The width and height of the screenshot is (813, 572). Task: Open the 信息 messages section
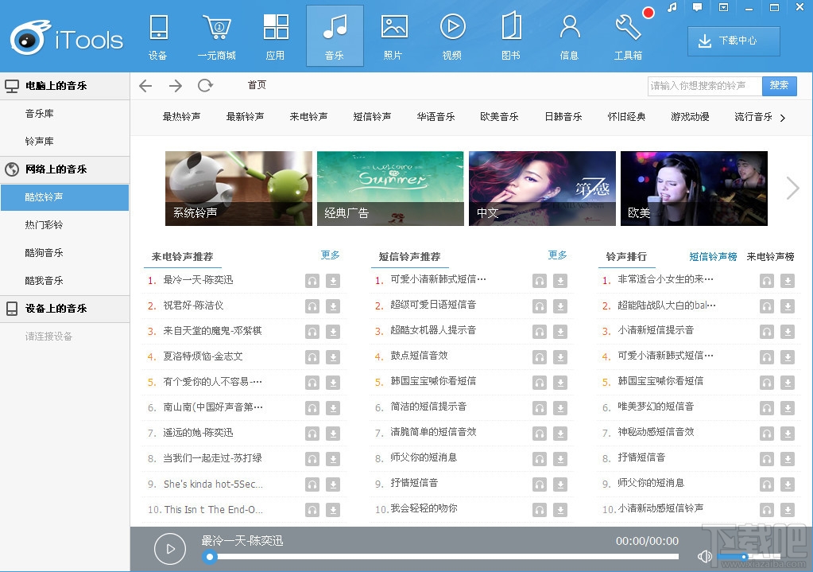[569, 35]
